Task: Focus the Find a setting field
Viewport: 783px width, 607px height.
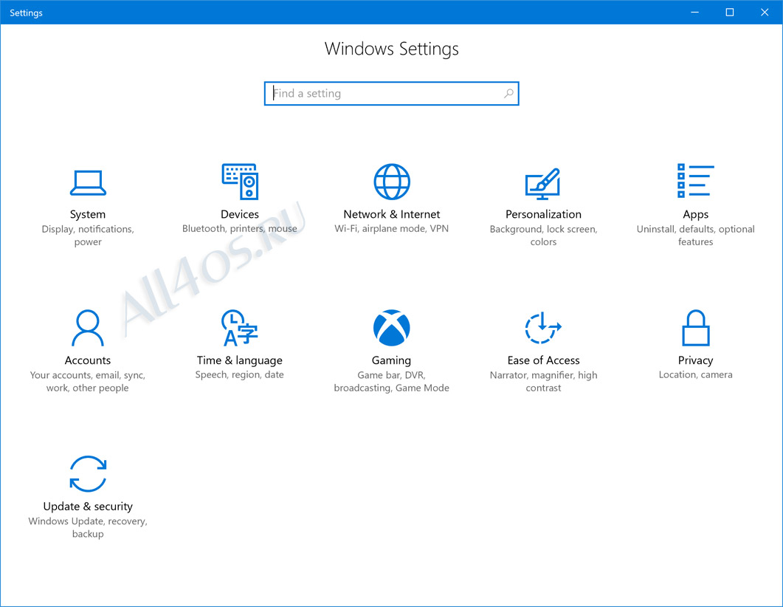Action: 391,94
